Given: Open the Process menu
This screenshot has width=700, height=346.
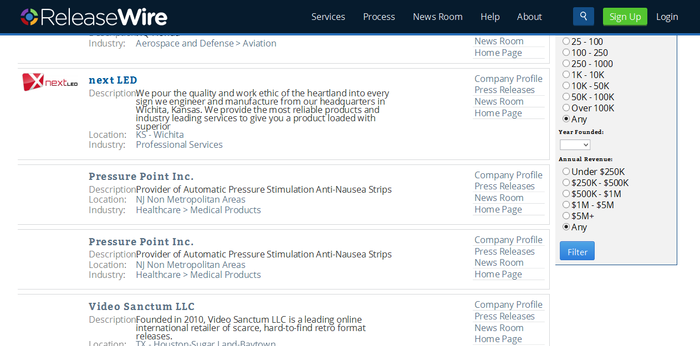Looking at the screenshot, I should click(x=379, y=17).
